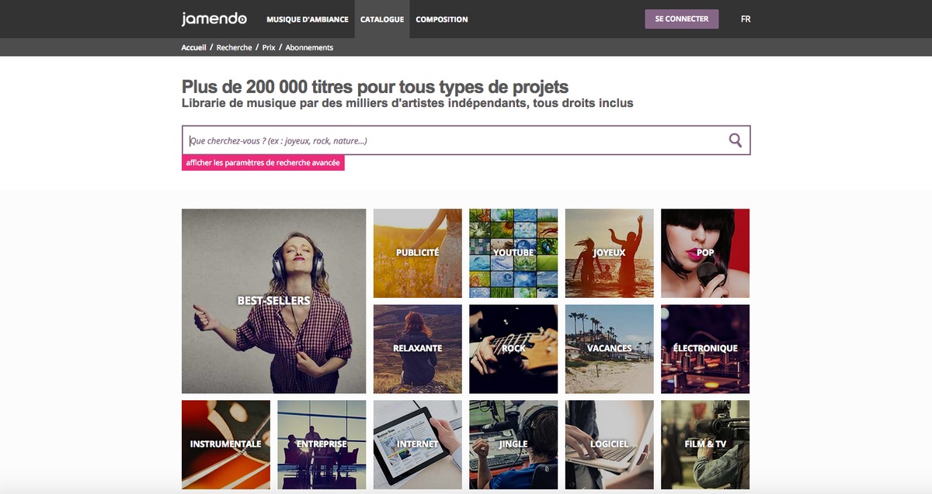The image size is (932, 494).
Task: Select the Catalogue tab
Action: point(382,19)
